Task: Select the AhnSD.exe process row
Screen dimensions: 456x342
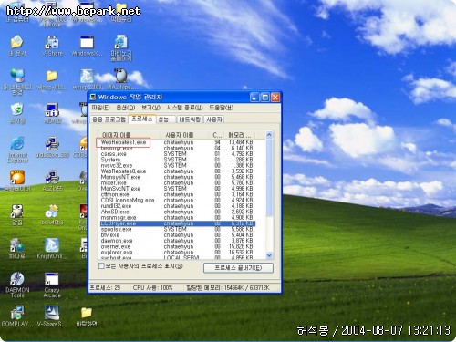Action: (178, 212)
